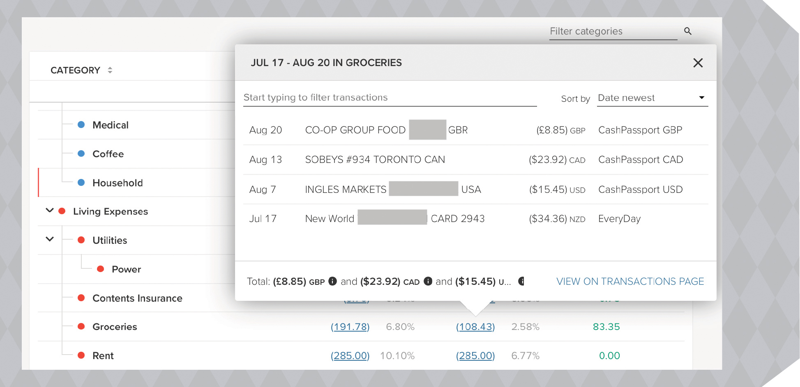
Task: Collapse the Living Expenses category
Action: (x=50, y=211)
